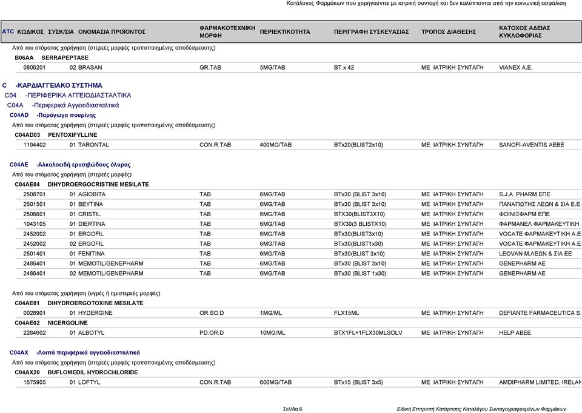The height and width of the screenshot is (413, 582).
Task: Select the "BT x 42" packaging cell
Action: coord(344,67)
